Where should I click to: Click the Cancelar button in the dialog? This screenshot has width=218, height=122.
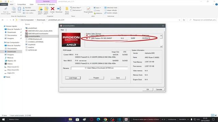pyautogui.click(x=159, y=89)
